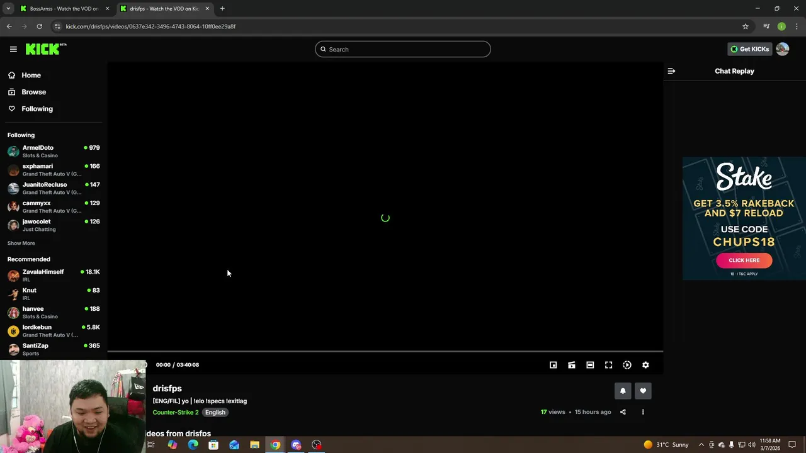Open drisfps channel name link

167,388
